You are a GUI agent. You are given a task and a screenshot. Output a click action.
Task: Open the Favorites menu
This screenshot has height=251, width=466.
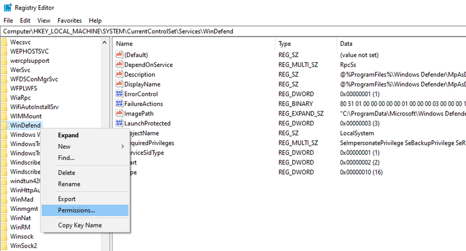coord(69,20)
